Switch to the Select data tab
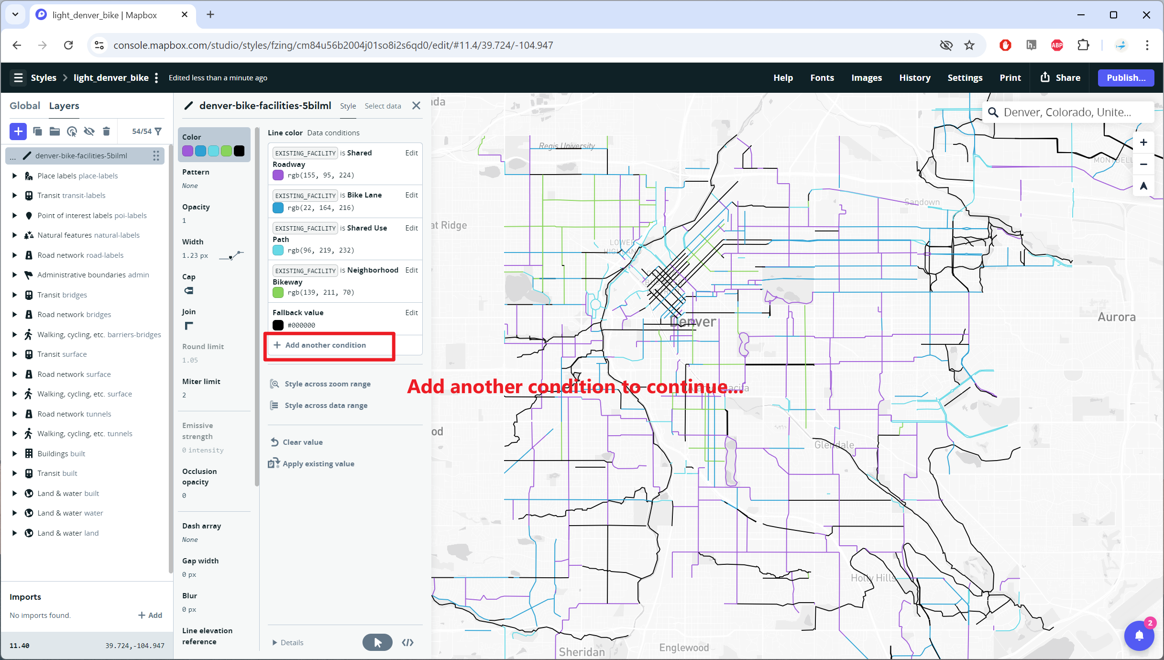The image size is (1164, 660). (x=383, y=106)
